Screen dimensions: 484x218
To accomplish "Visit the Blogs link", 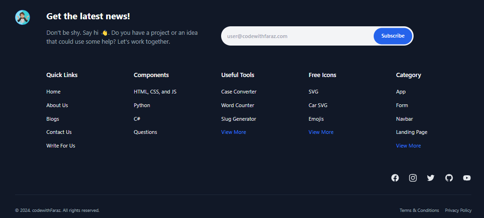I will click(53, 119).
